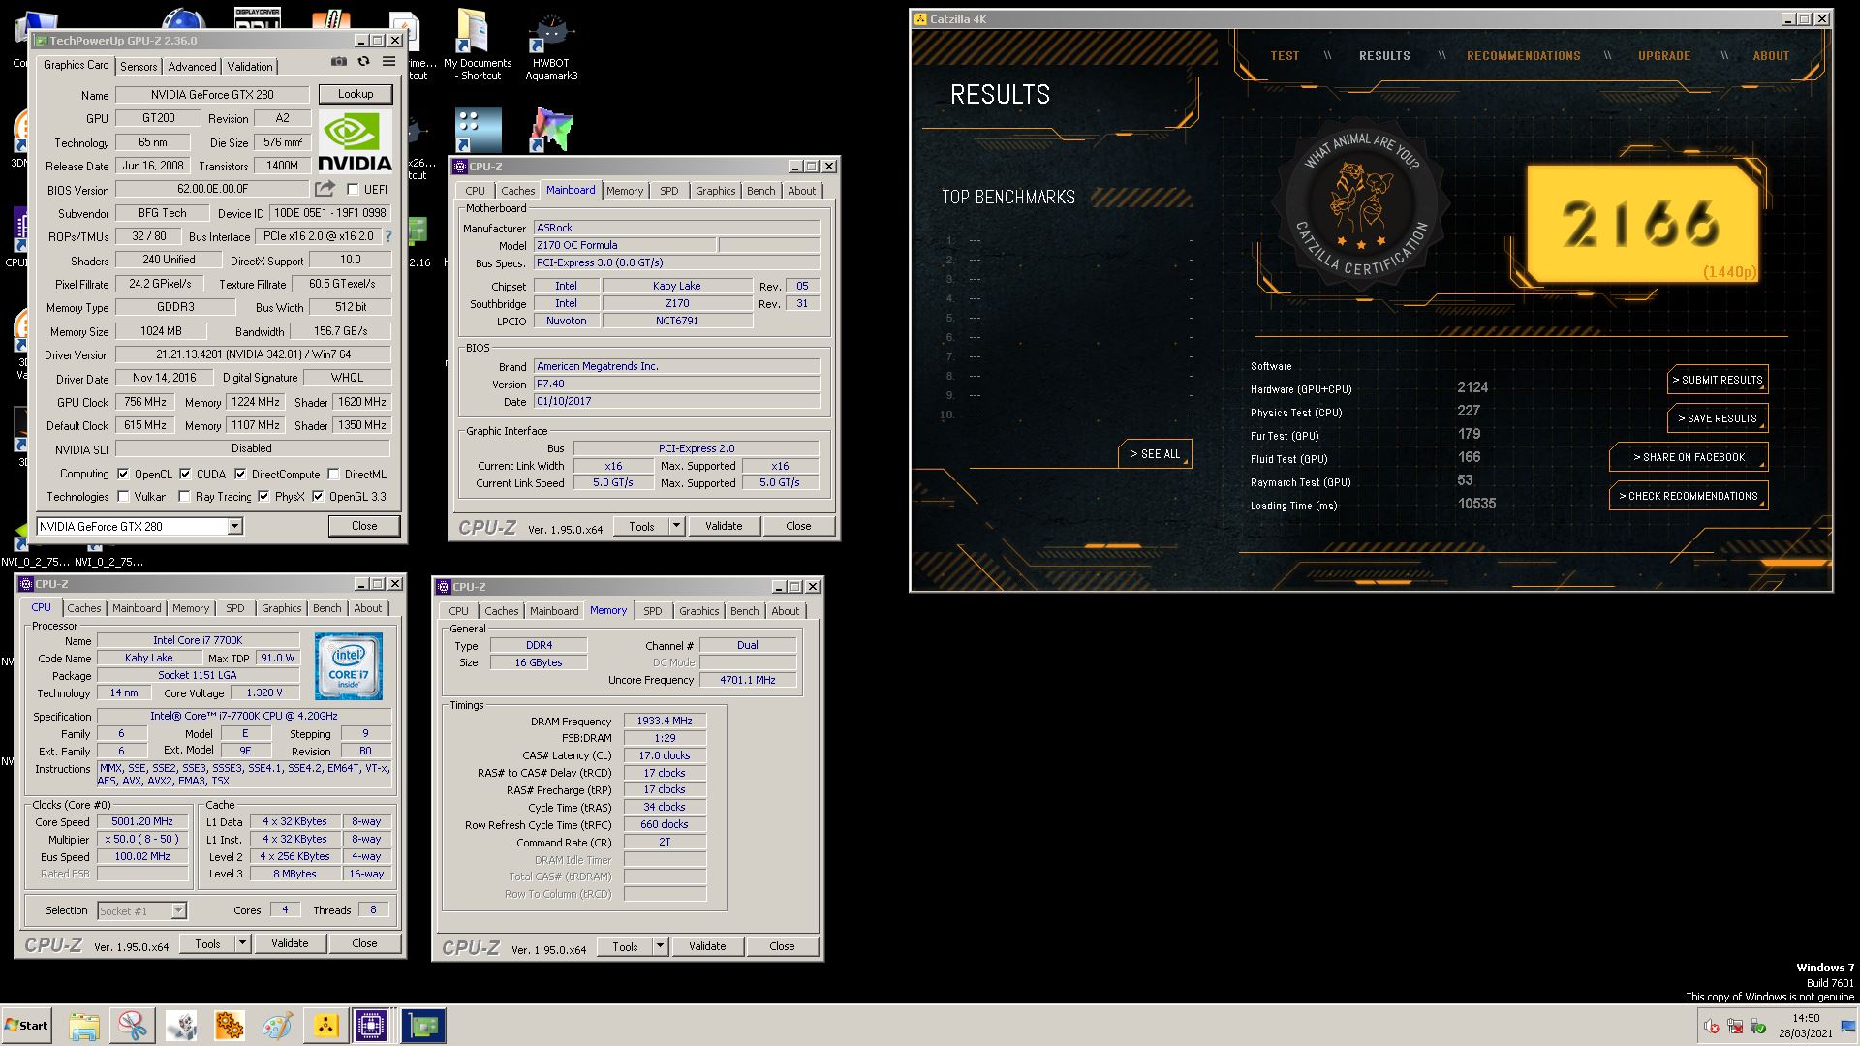Click the 2166 score panel in Catzilla
The height and width of the screenshot is (1046, 1860).
[x=1642, y=224]
